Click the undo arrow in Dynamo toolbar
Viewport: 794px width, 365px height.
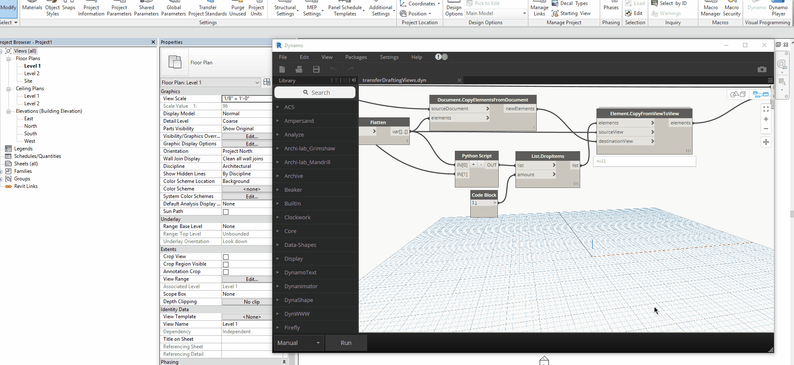333,69
